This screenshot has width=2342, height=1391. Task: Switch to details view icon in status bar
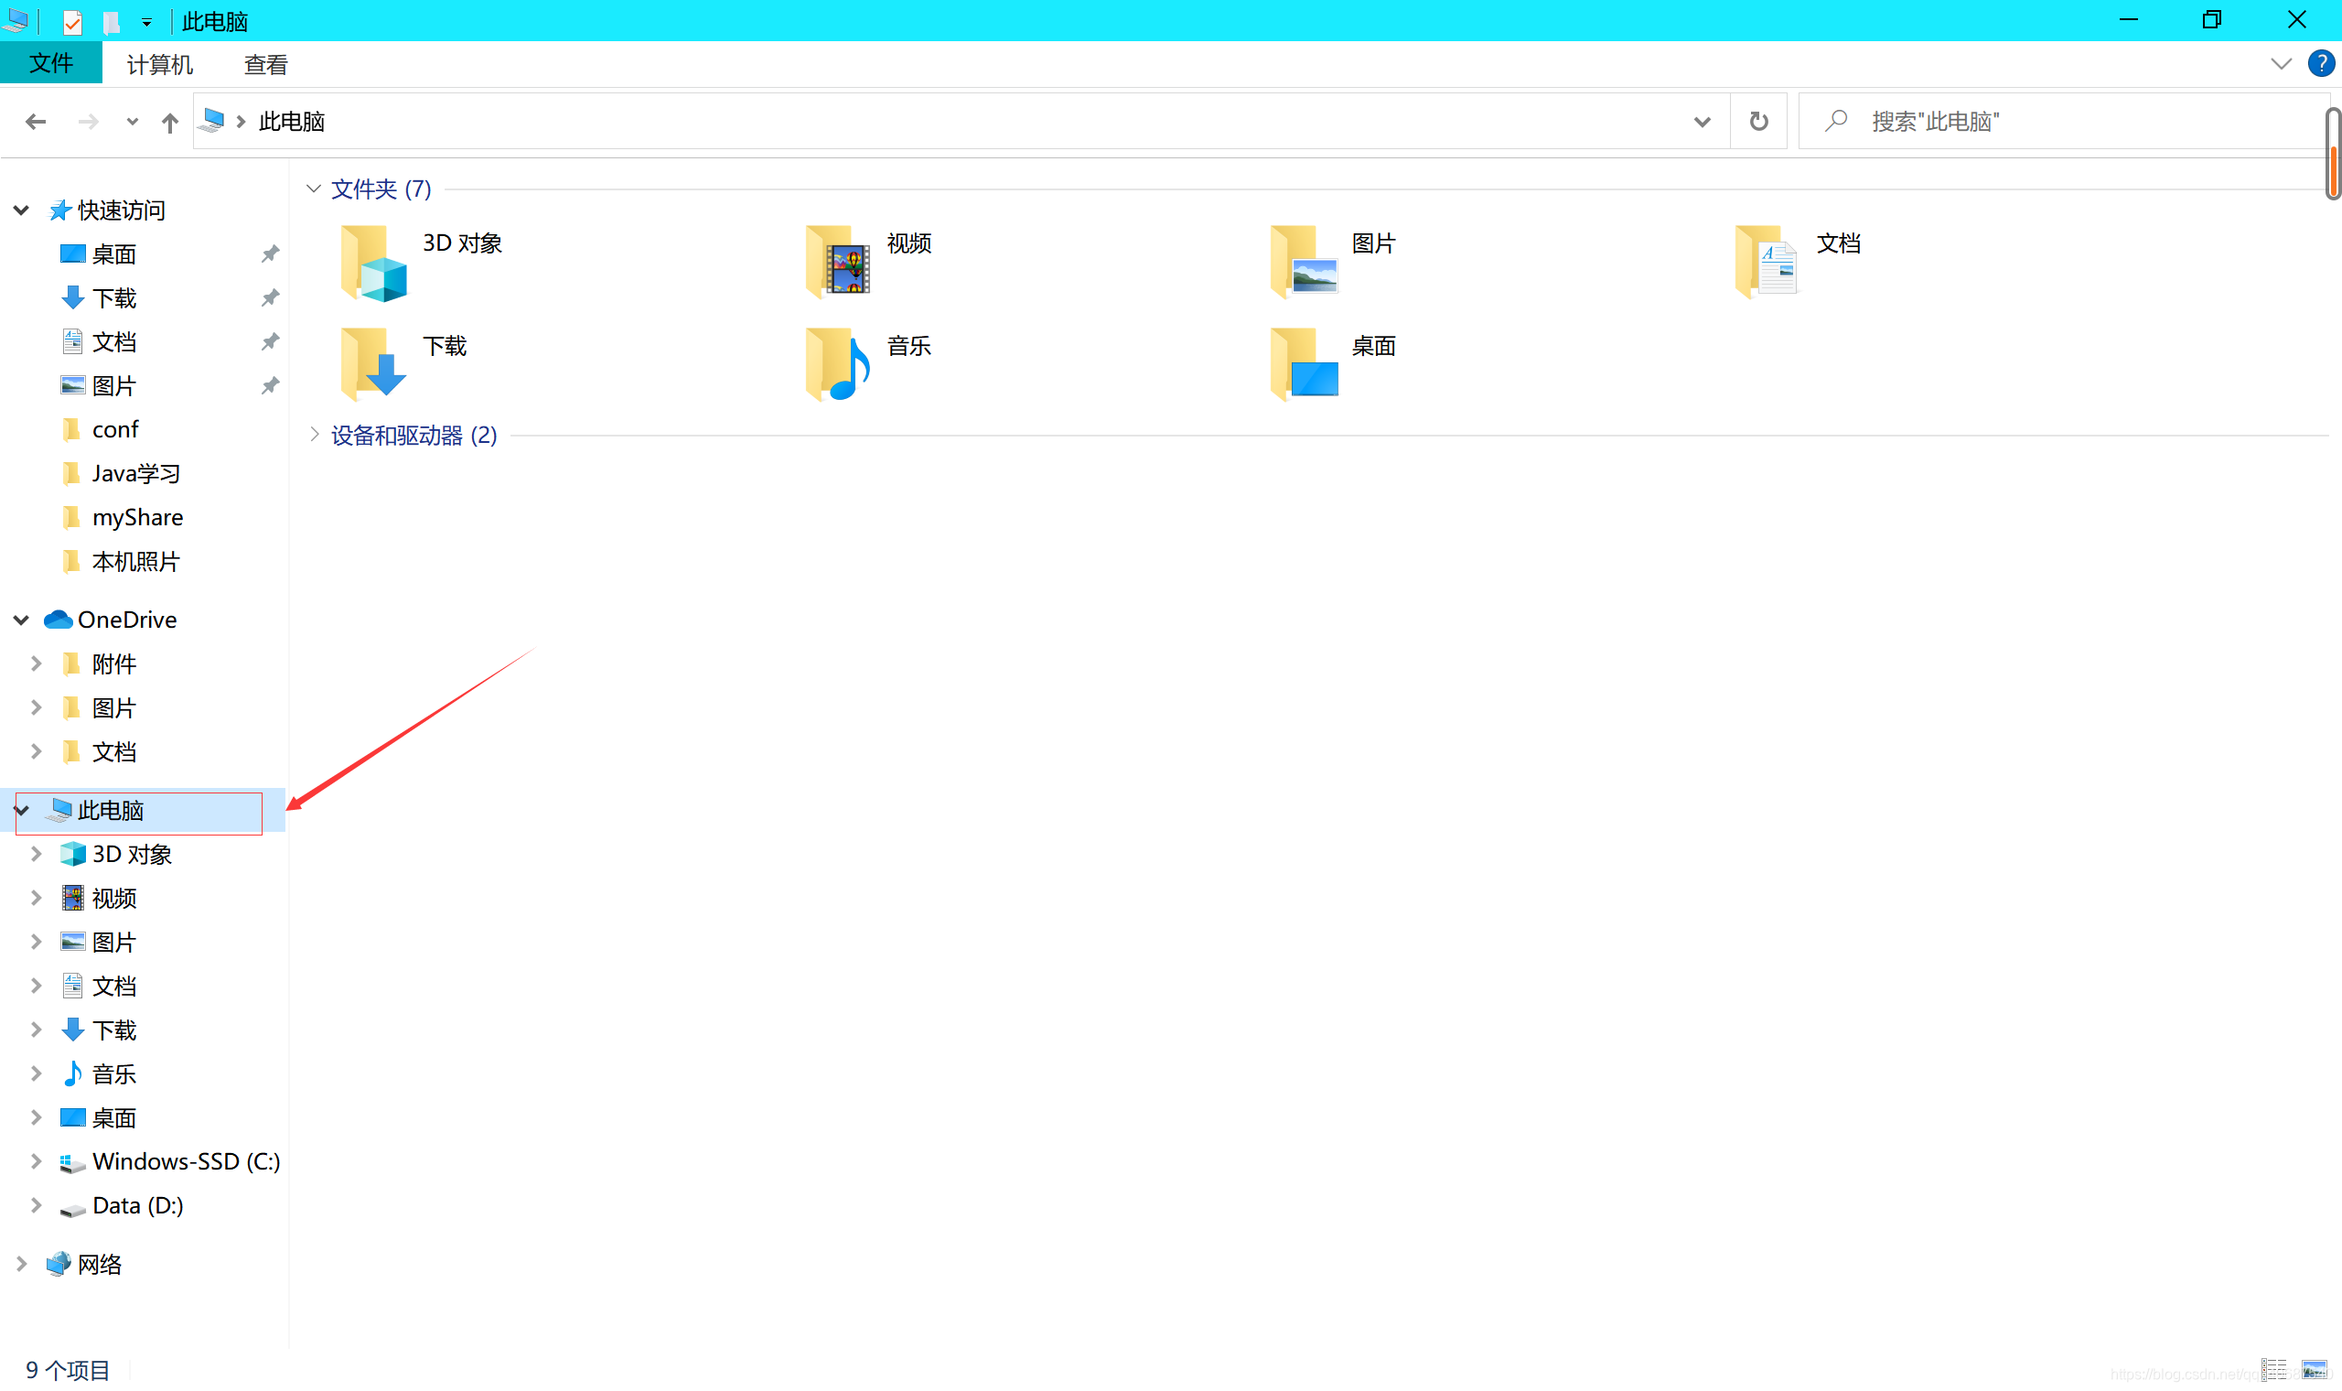[x=2273, y=1369]
